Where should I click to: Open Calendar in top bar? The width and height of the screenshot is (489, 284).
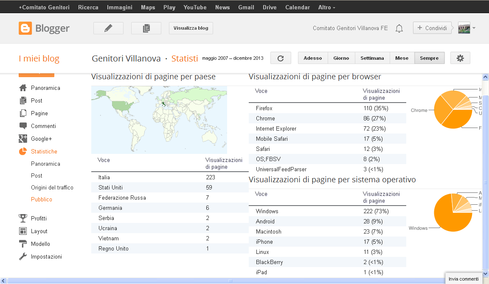[x=298, y=7]
